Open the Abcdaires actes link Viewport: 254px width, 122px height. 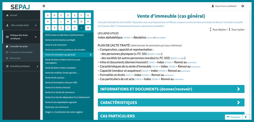pos(150,38)
